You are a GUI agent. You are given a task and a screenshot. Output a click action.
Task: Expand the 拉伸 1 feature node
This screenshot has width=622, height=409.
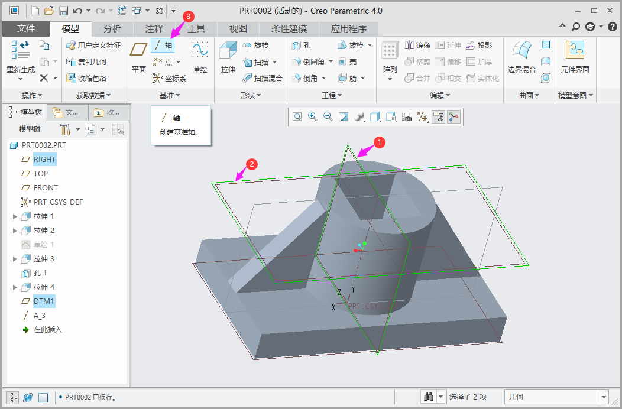[15, 216]
